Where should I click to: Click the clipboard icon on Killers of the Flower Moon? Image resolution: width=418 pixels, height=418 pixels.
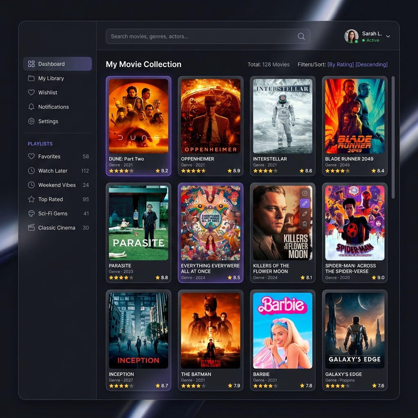(305, 223)
